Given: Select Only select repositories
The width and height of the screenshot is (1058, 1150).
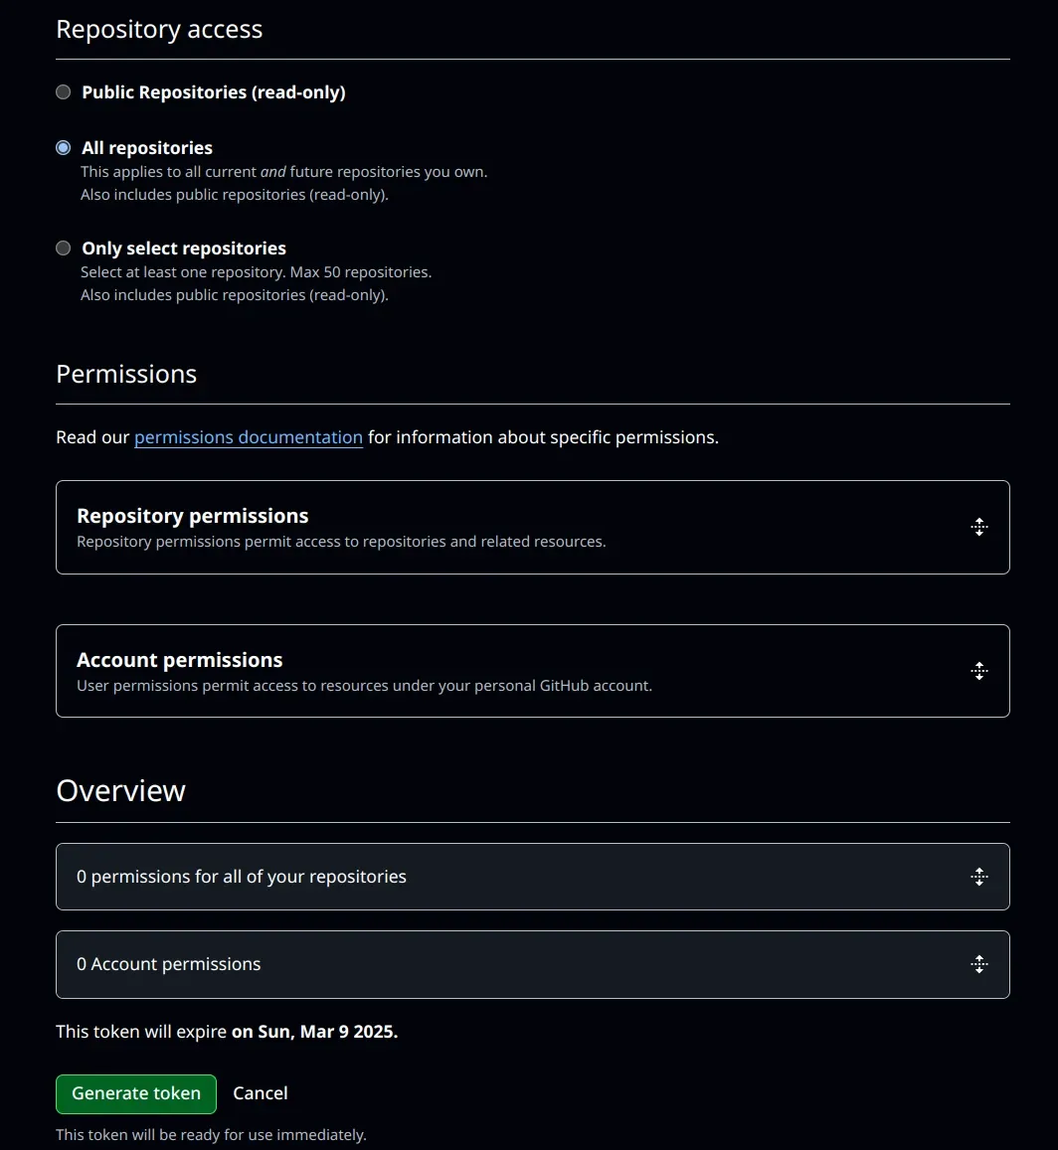Looking at the screenshot, I should click(x=63, y=247).
